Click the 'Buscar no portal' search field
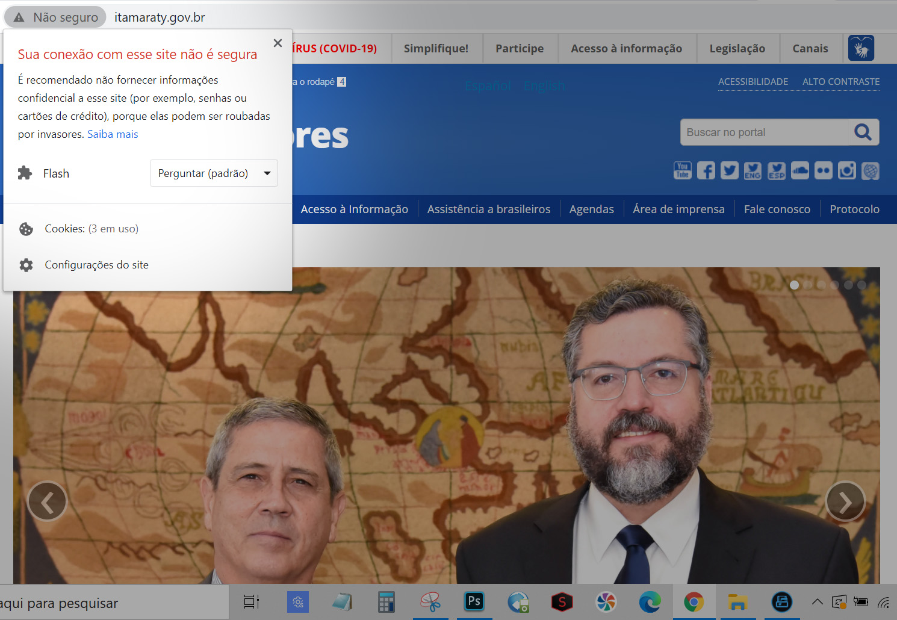Image resolution: width=897 pixels, height=620 pixels. point(765,132)
